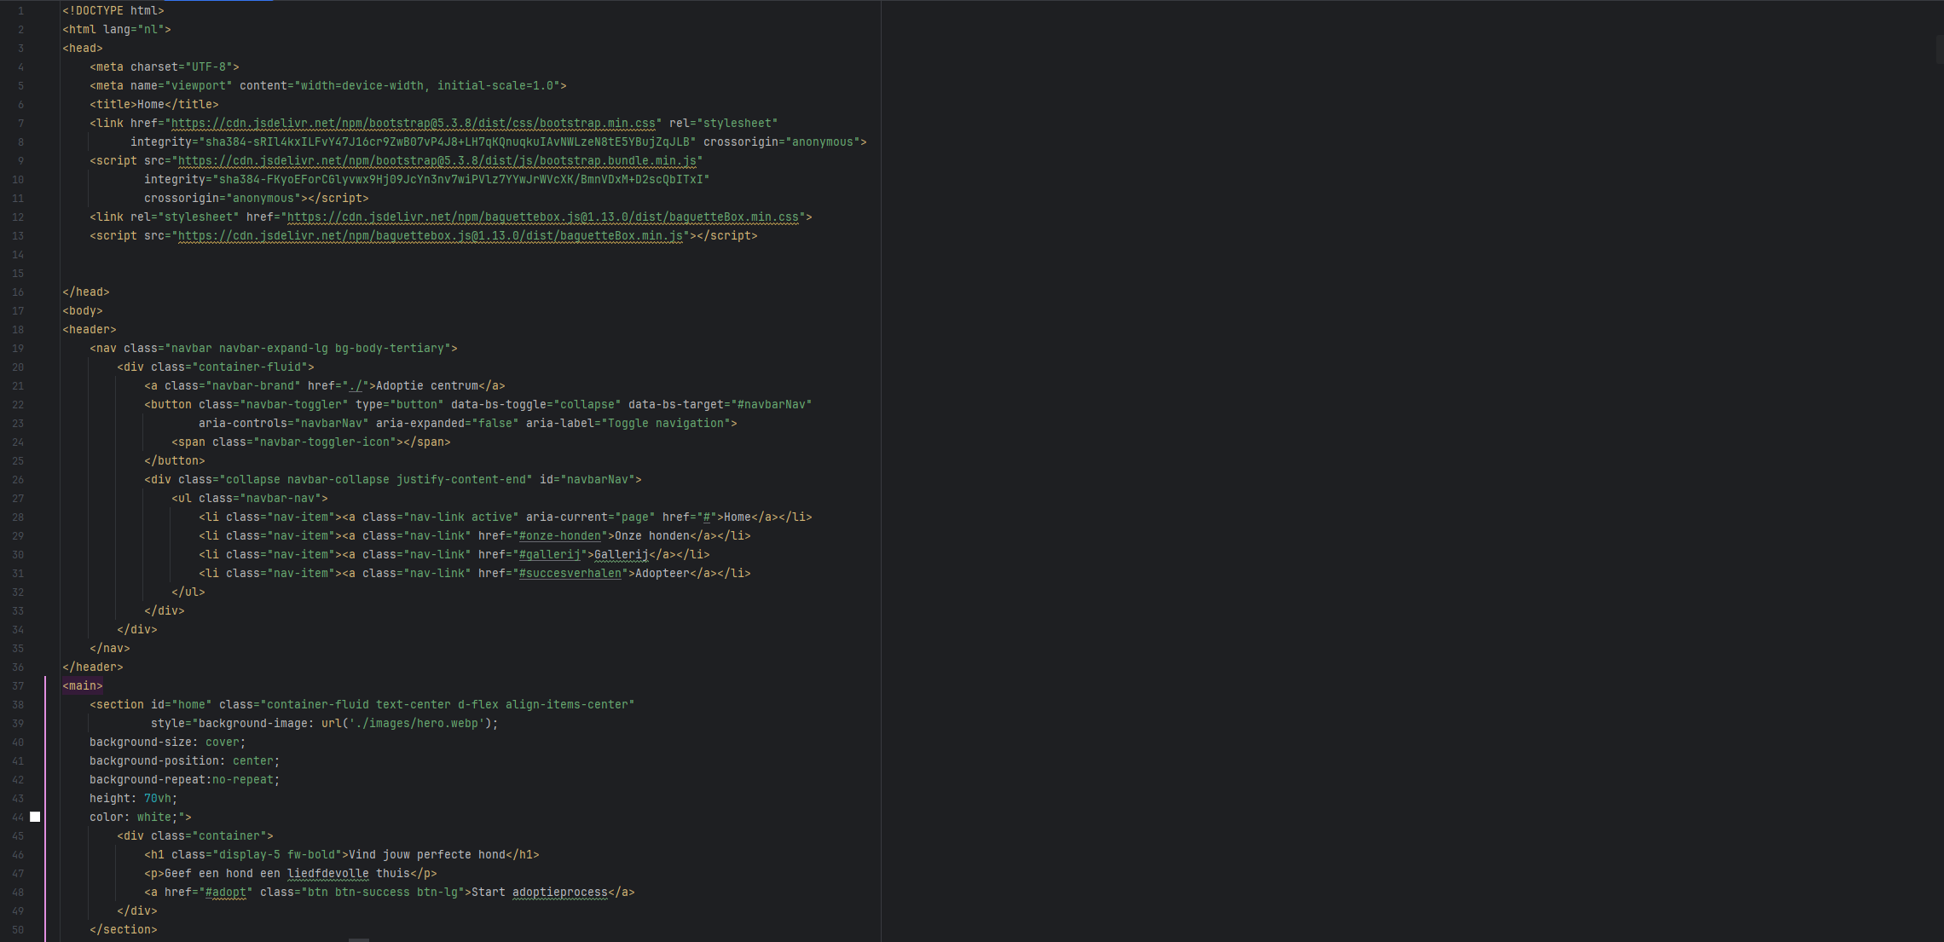Click the div class="container" line
The image size is (1944, 942).
tap(195, 836)
